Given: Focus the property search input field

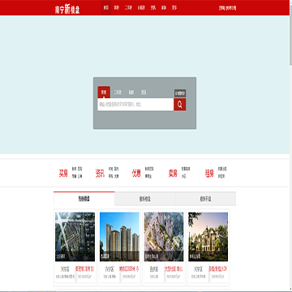Looking at the screenshot, I should click(x=135, y=105).
